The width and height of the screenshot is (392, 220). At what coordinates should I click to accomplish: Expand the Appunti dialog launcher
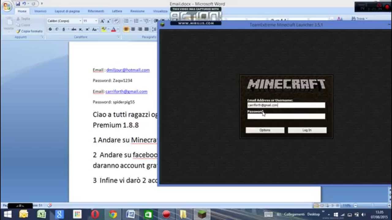coord(42,37)
